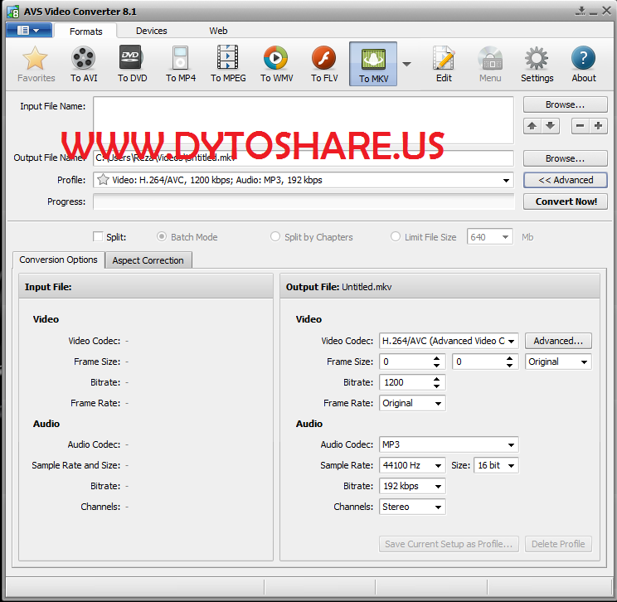Click the conversion Progress bar

[x=304, y=201]
